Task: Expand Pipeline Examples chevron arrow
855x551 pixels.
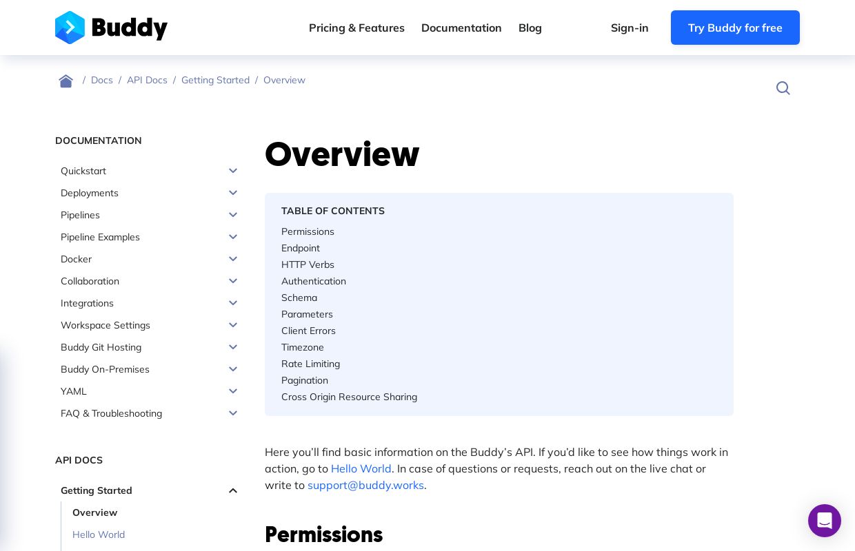Action: tap(233, 237)
